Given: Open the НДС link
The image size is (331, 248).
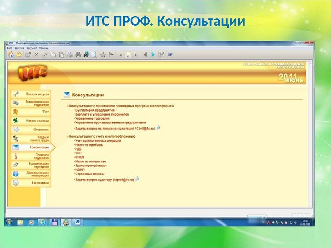Looking at the screenshot, I should pos(78,149).
